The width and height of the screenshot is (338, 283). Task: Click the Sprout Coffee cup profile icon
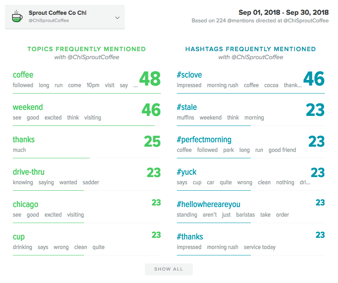[x=16, y=16]
